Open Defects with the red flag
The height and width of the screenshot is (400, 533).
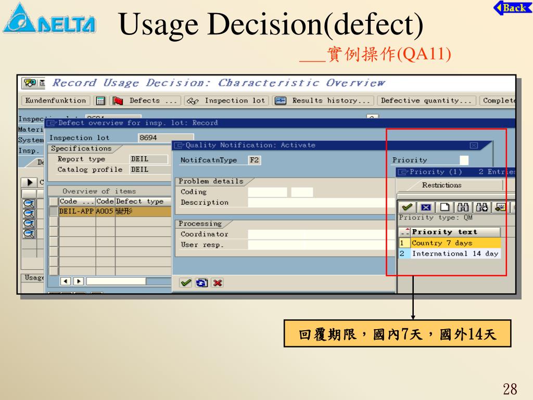click(145, 101)
